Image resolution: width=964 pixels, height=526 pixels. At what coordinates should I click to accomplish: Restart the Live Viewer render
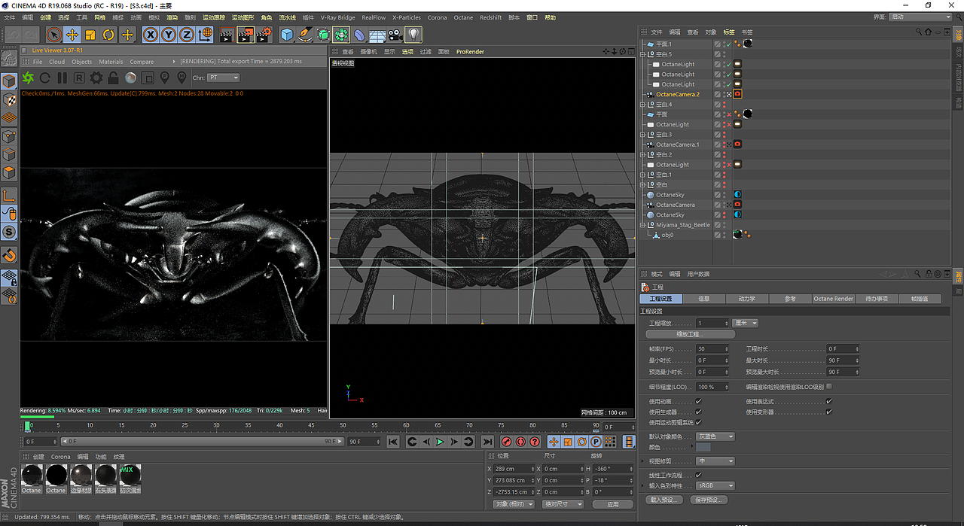[x=45, y=78]
